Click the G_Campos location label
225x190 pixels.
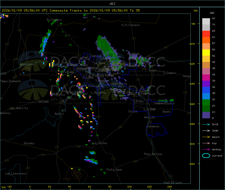click(170, 73)
